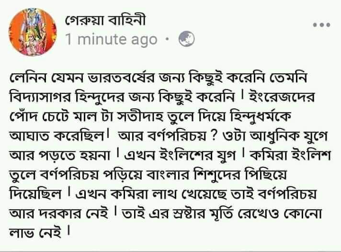The image size is (341, 252).
Task: Select the word ভারতবর্ষের in the first line
Action: click(122, 79)
